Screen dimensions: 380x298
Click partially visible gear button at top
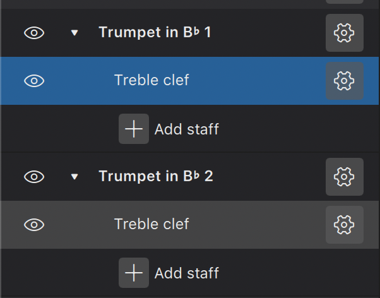tap(344, 2)
